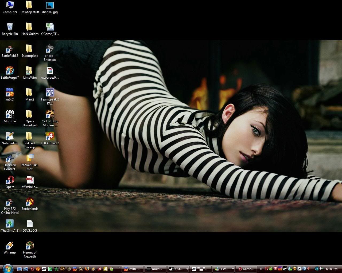Select the bf2mini-s... MDS file
The image size is (342, 273).
pos(30,182)
